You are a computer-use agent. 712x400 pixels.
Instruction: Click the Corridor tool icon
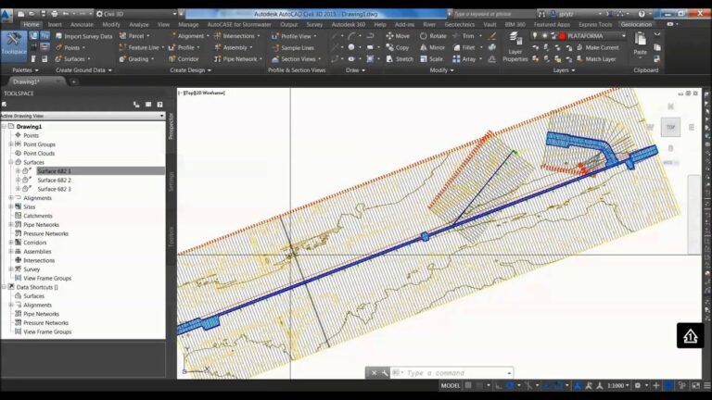(x=172, y=59)
